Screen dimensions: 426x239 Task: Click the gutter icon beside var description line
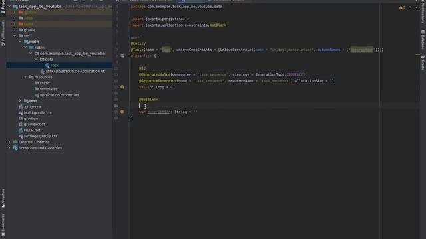[x=122, y=112]
